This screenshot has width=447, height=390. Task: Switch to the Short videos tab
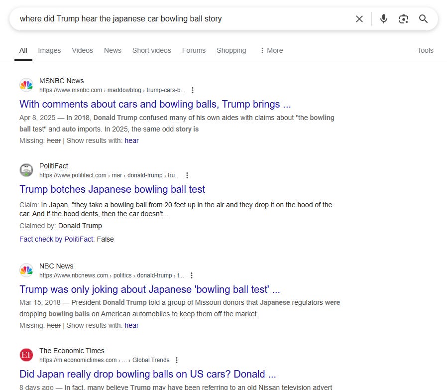tap(152, 50)
